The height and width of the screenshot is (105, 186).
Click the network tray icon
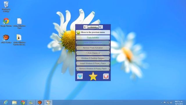[x=168, y=102]
